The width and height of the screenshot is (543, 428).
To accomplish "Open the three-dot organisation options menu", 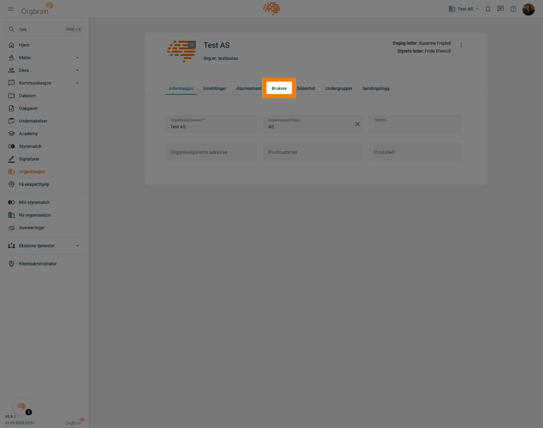I will tap(461, 45).
